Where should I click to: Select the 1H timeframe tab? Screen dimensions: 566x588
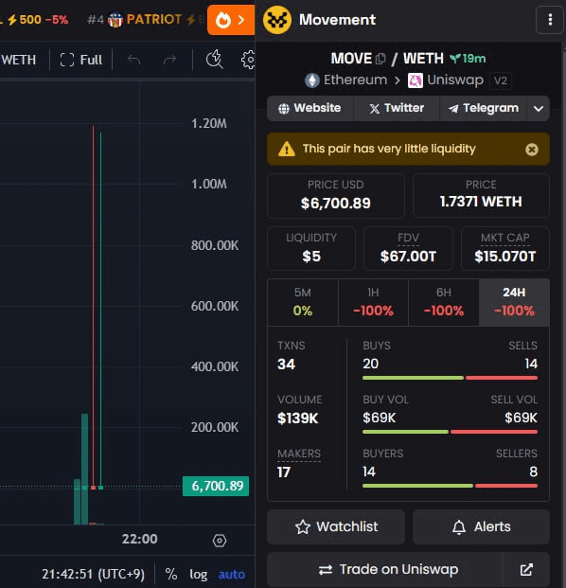tap(373, 302)
